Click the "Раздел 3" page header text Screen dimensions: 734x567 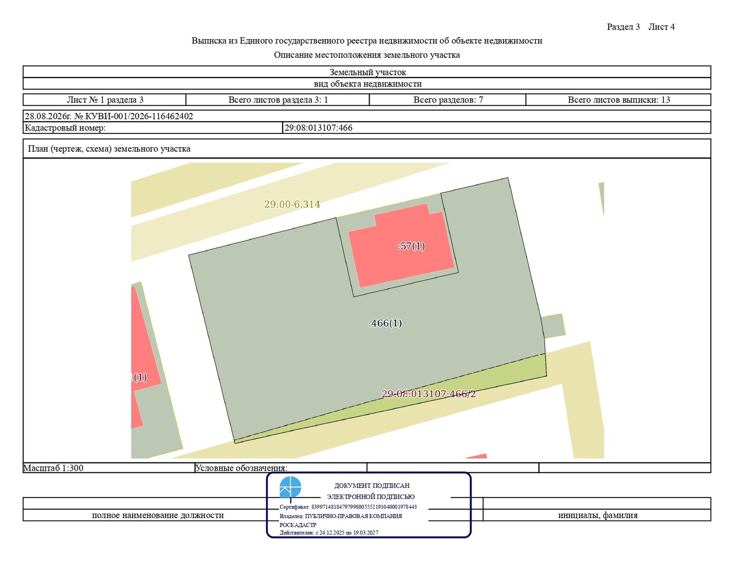click(x=623, y=27)
